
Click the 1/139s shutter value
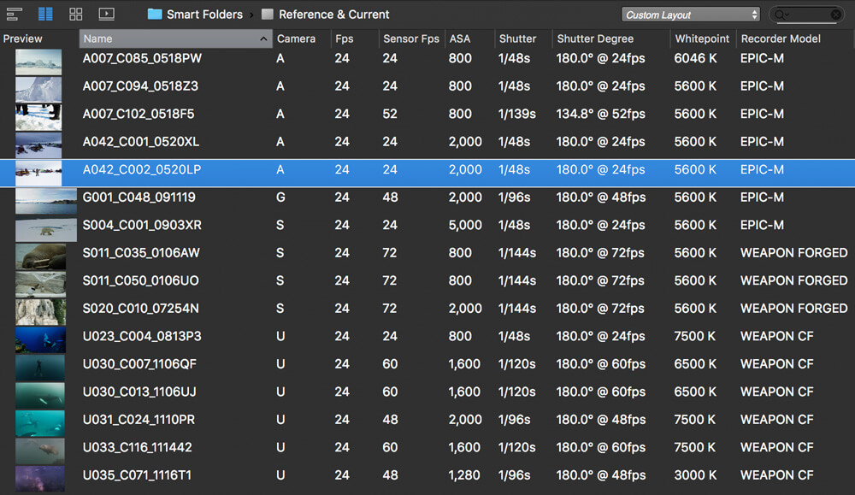tap(517, 114)
